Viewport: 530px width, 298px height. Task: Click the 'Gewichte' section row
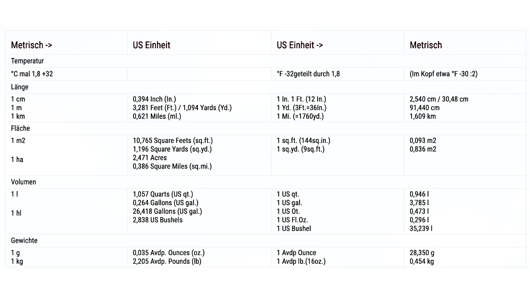266,240
